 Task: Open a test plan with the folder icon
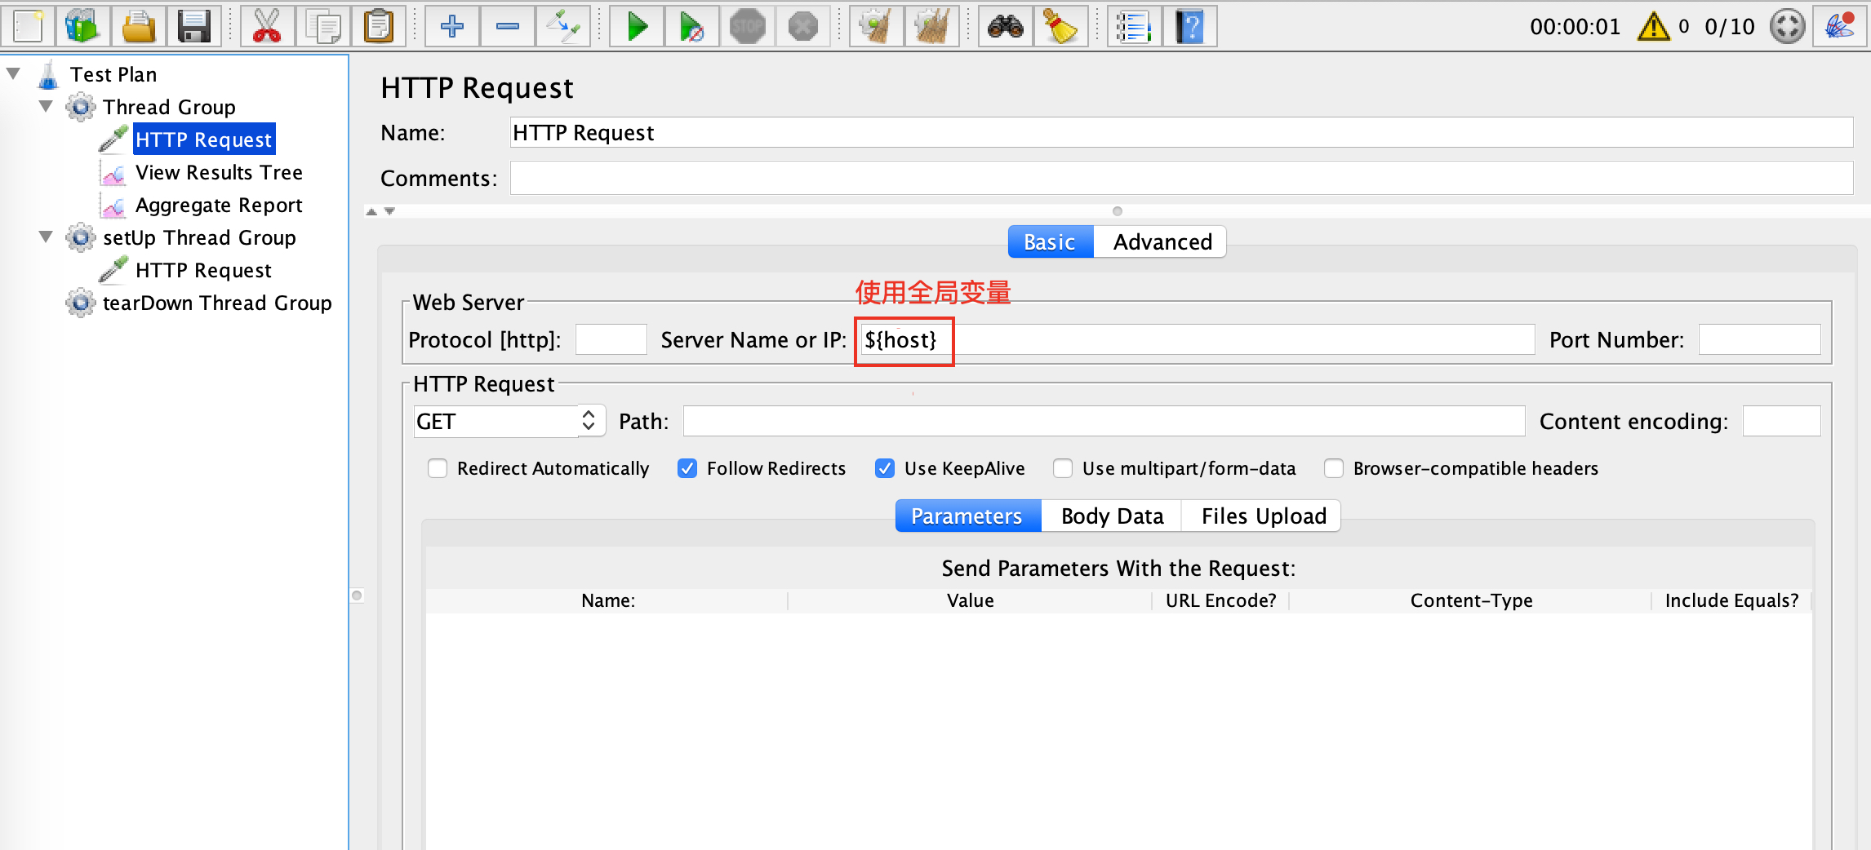click(139, 26)
